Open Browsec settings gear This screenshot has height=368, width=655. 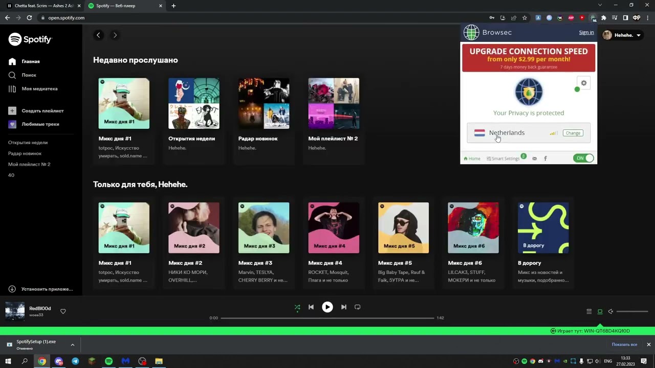(583, 83)
